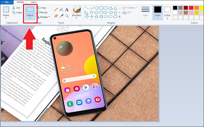Choose the Oval shape
The height and width of the screenshot is (127, 204).
[96, 8]
